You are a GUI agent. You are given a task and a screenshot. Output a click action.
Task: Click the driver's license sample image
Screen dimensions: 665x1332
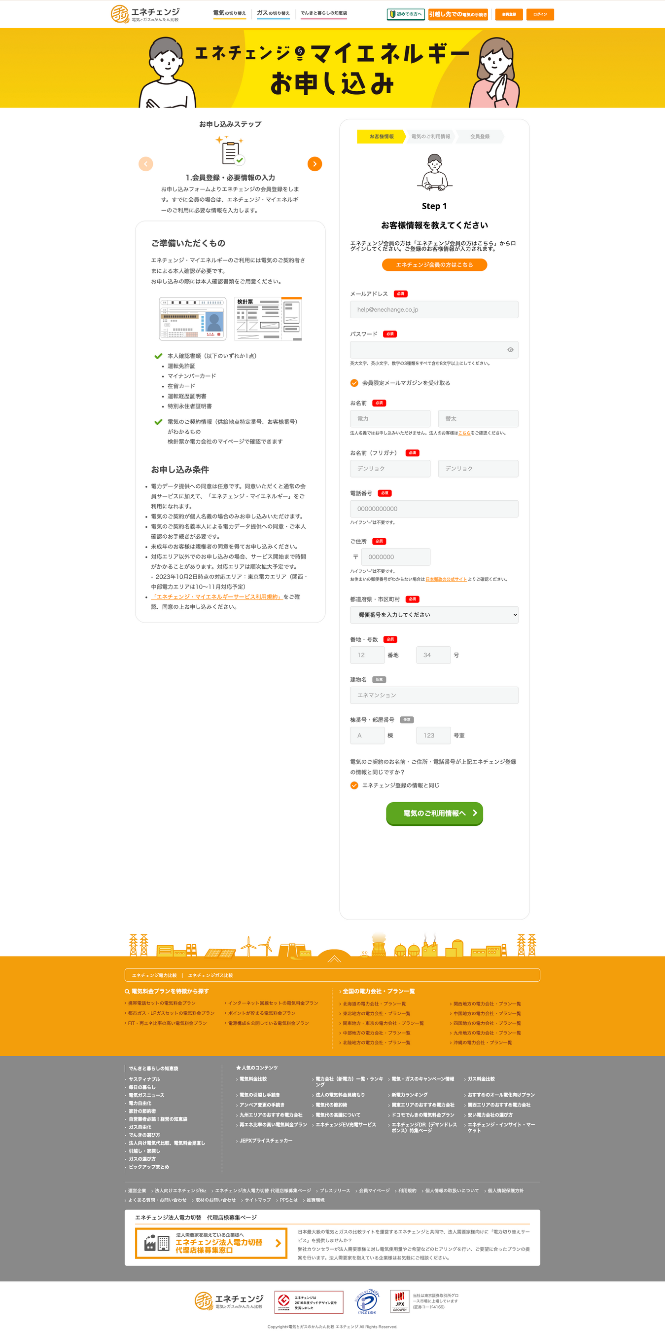pos(193,319)
